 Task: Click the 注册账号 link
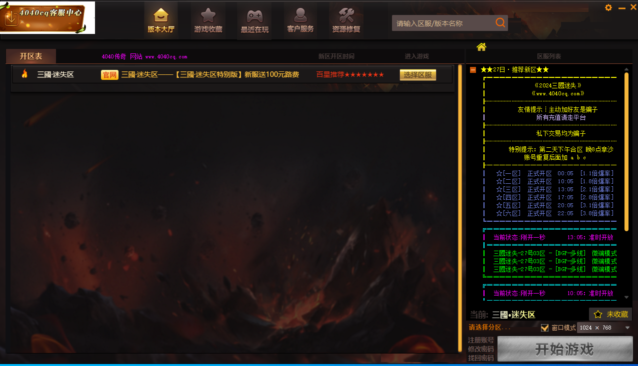coord(480,340)
